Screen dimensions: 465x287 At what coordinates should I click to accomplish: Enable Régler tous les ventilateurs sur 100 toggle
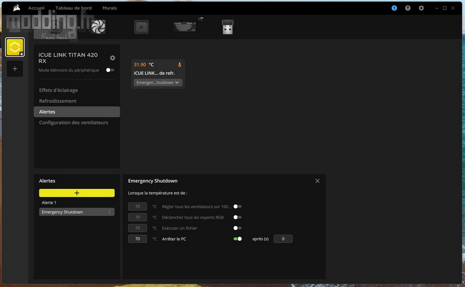237,206
